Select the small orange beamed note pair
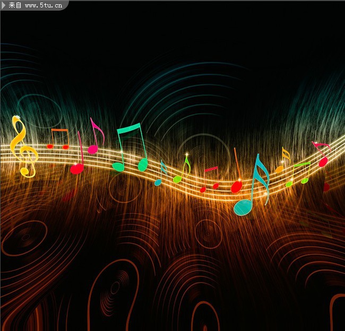The width and height of the screenshot is (345, 331). [58, 139]
